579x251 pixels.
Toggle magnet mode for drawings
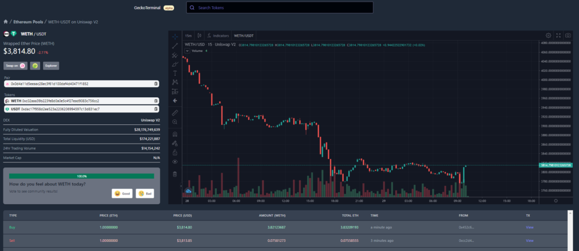175,133
